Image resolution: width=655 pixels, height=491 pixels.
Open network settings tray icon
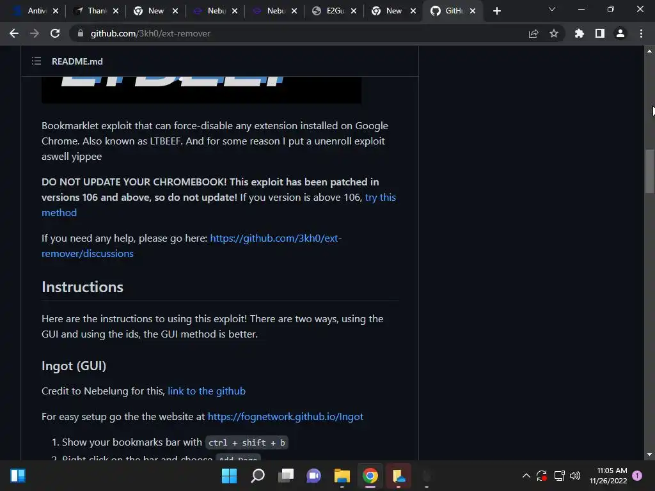point(559,476)
